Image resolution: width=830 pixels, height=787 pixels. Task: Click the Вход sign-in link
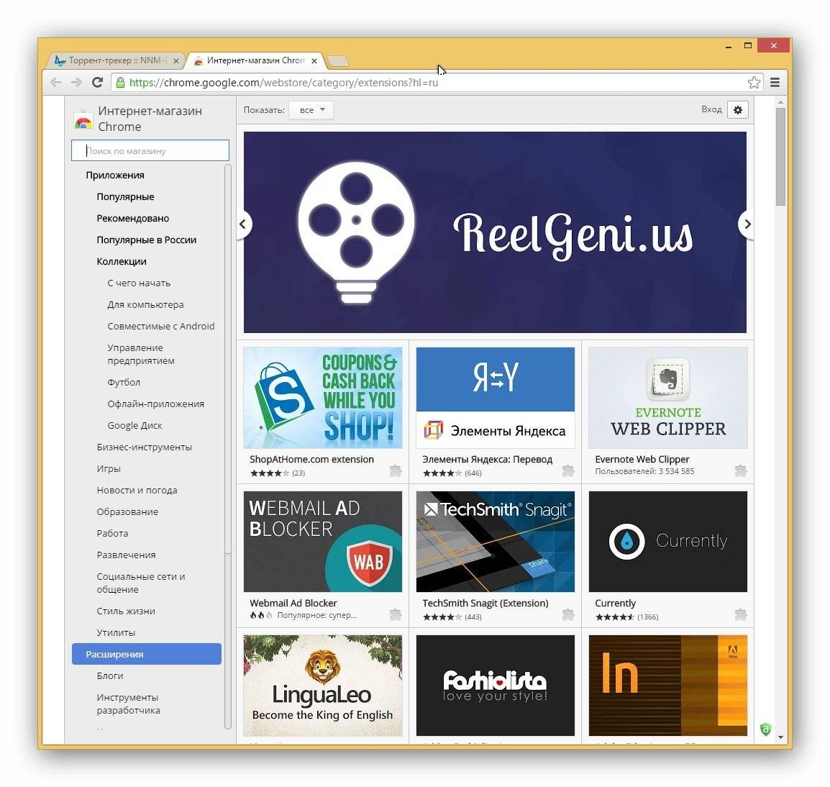point(711,109)
